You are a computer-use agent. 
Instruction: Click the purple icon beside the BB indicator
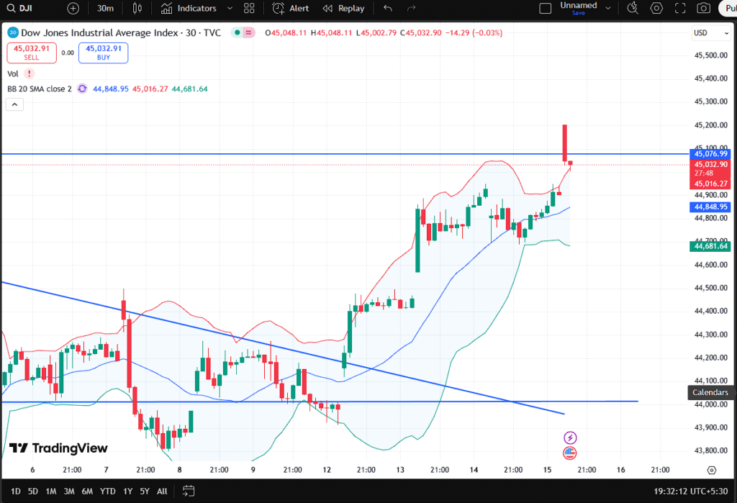pyautogui.click(x=82, y=89)
